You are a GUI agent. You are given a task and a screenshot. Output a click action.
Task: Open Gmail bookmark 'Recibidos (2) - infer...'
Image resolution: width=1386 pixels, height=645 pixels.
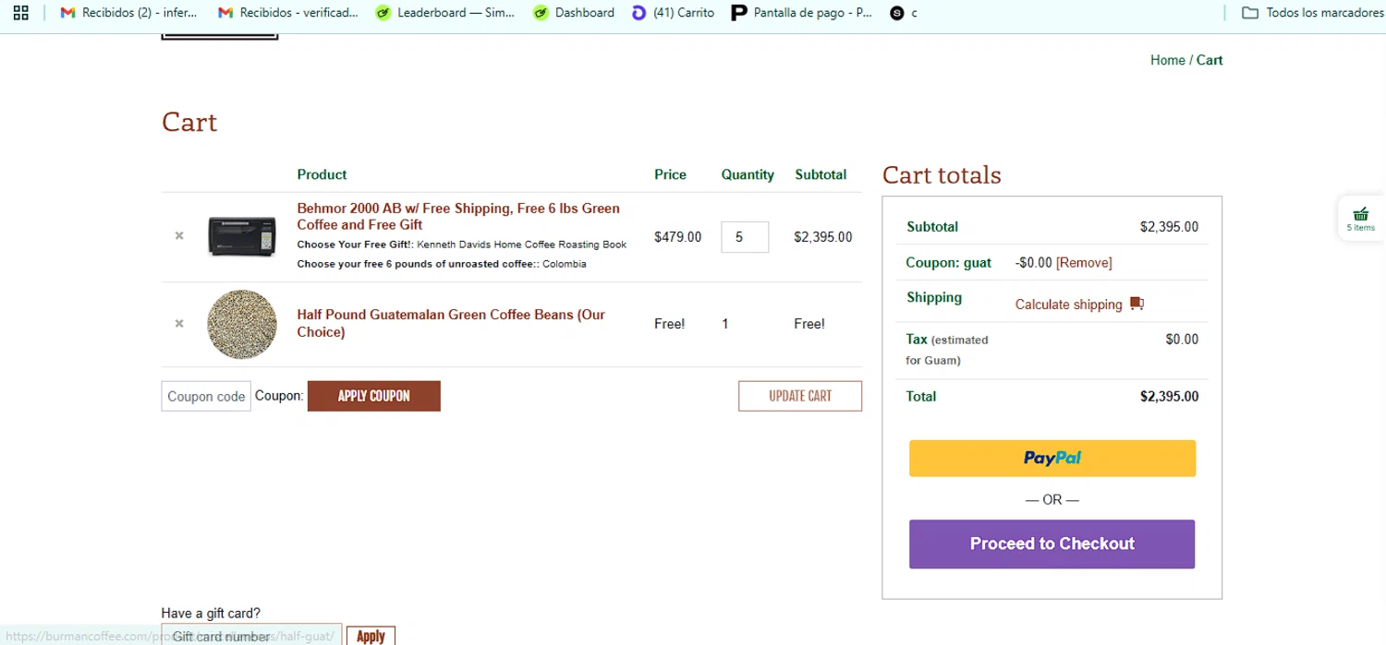pyautogui.click(x=128, y=13)
